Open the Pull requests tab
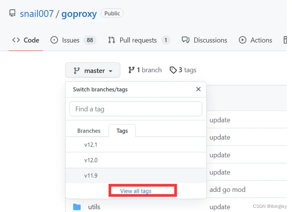Screen dimensions: 292x212 (139, 40)
